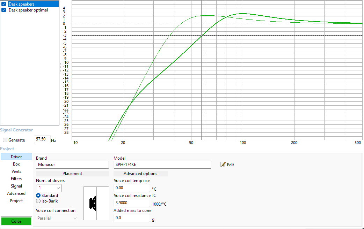
Task: Uncheck the Desk speaker optimal checkbox
Action: [x=4, y=10]
